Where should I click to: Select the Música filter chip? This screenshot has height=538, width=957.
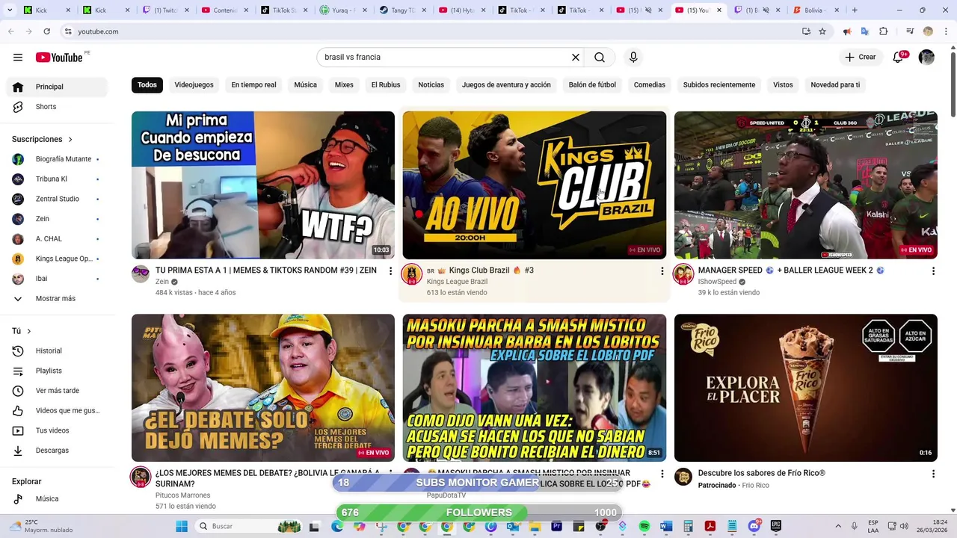305,85
